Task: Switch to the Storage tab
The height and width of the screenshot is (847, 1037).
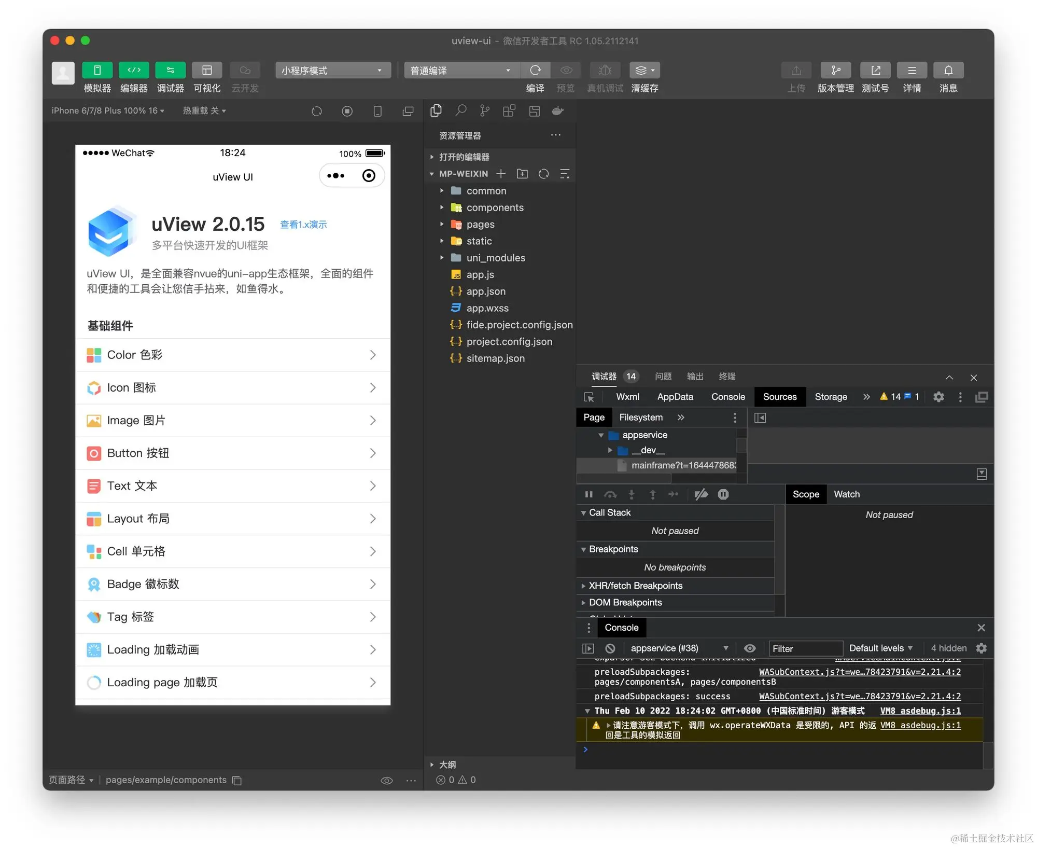Action: [831, 397]
